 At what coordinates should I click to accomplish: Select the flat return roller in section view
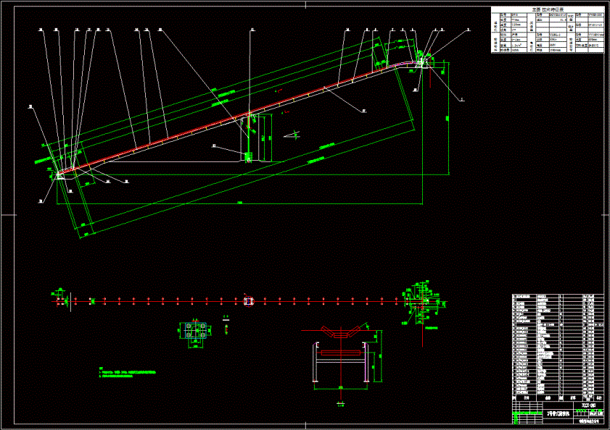[340, 353]
